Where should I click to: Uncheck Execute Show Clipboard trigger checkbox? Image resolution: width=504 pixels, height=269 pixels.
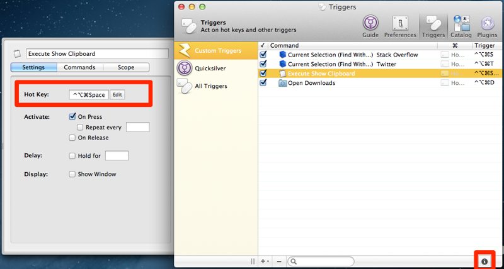point(263,74)
